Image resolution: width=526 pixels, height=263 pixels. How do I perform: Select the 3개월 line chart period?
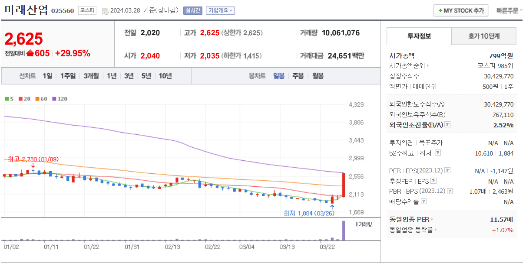click(x=92, y=76)
